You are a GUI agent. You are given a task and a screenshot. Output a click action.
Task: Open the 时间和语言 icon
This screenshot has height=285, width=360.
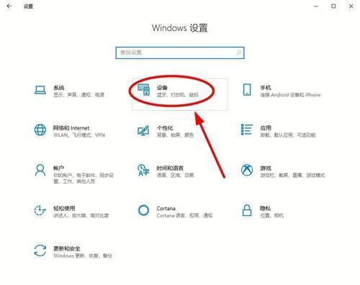[143, 170]
